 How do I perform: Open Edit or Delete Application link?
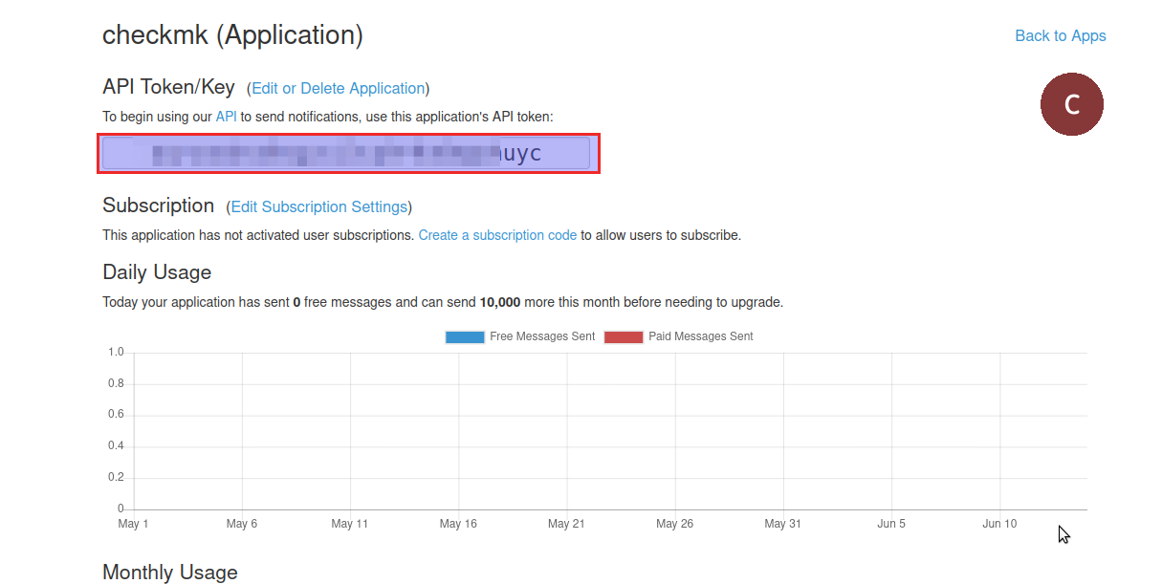(x=338, y=88)
